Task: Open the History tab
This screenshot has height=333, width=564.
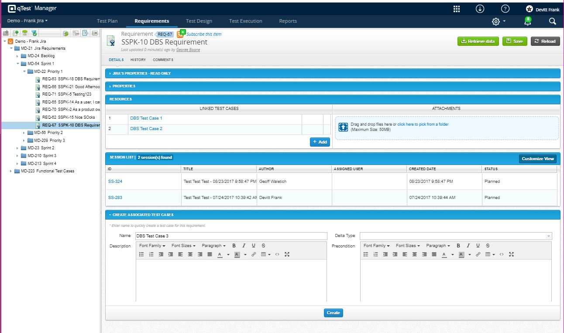Action: coord(138,60)
